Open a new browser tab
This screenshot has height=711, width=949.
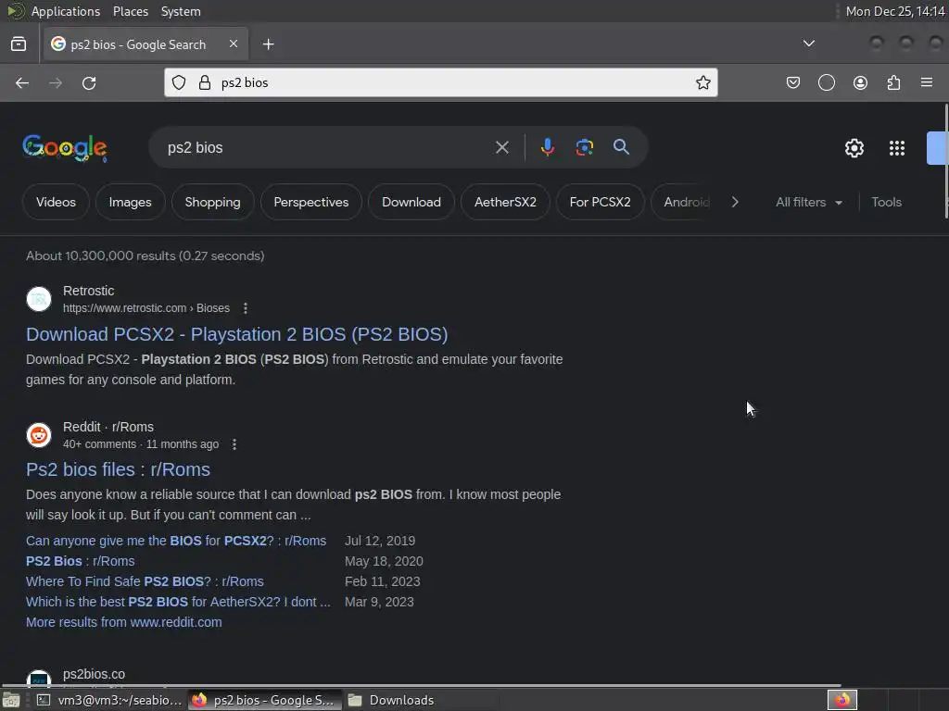click(x=269, y=44)
